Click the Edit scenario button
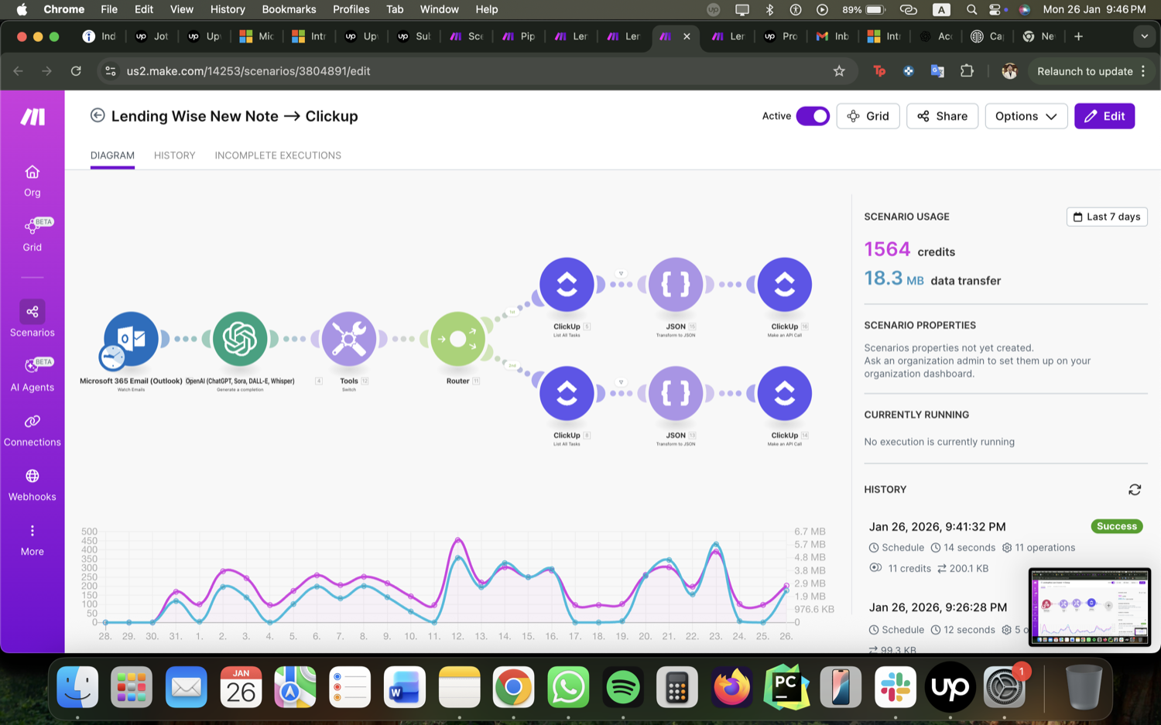 [x=1104, y=116]
